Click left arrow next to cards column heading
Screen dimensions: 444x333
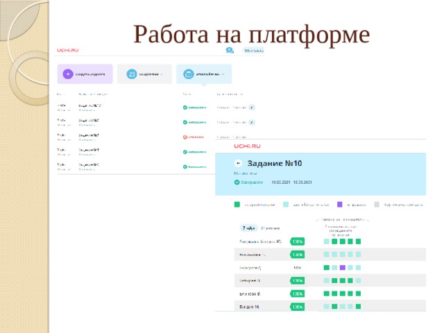(x=318, y=220)
